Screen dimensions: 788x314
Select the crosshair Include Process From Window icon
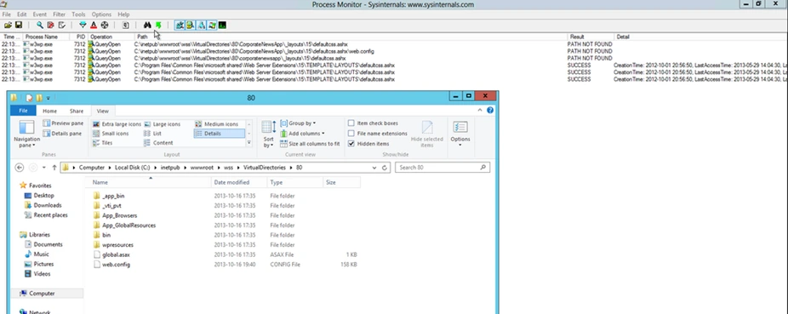click(105, 26)
